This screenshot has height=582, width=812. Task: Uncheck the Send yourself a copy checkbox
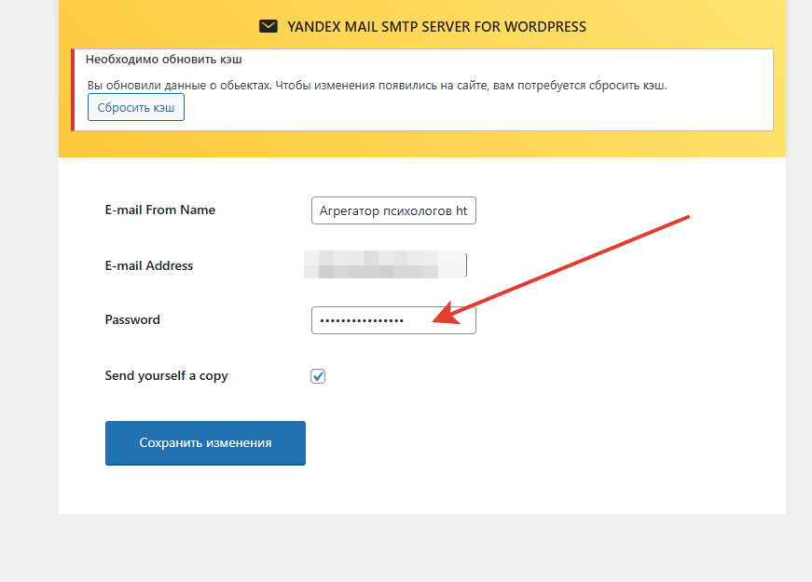[x=318, y=376]
